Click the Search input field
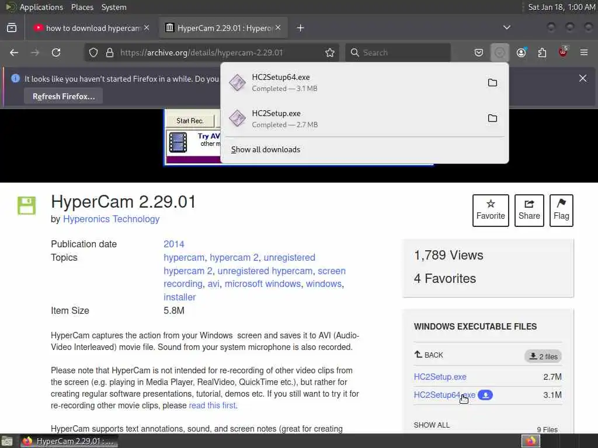598x448 pixels. click(x=398, y=52)
